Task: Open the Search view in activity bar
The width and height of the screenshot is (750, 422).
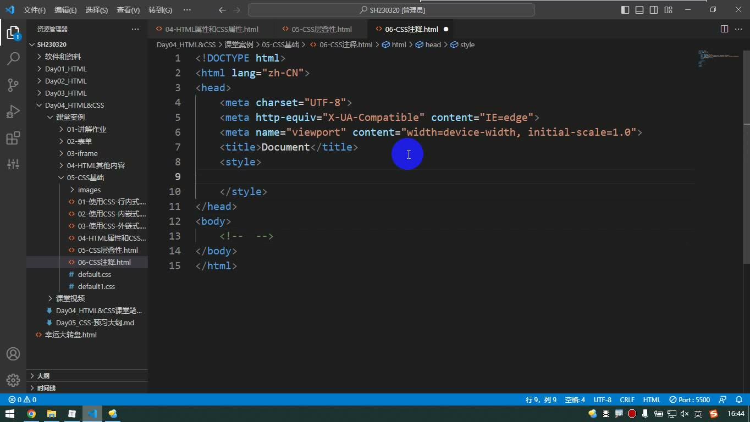Action: 13,58
